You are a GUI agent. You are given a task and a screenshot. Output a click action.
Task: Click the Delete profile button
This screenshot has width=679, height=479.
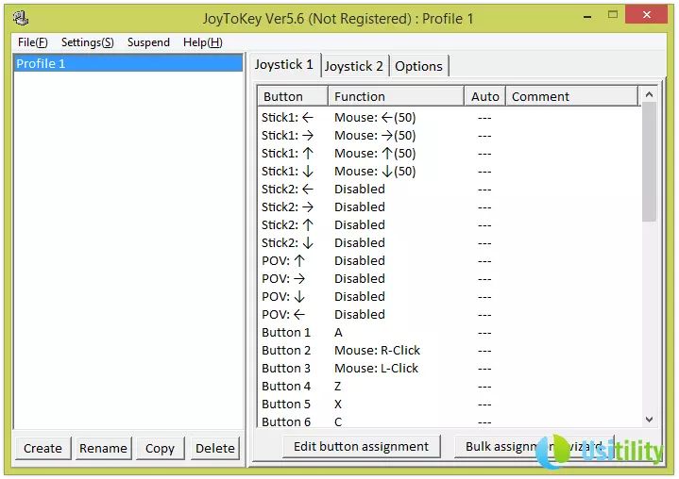point(215,448)
